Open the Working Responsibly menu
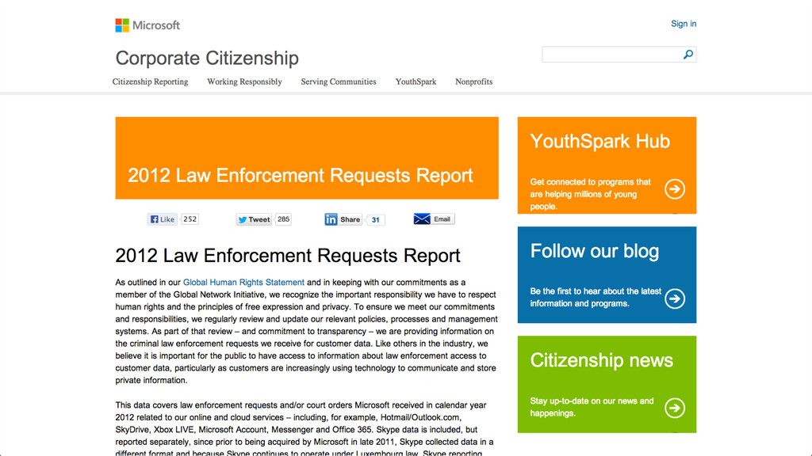The image size is (812, 456). tap(244, 82)
